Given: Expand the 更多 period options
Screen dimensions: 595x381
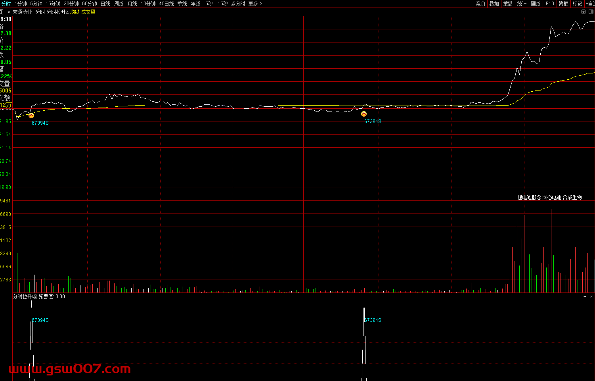Looking at the screenshot, I should [255, 4].
